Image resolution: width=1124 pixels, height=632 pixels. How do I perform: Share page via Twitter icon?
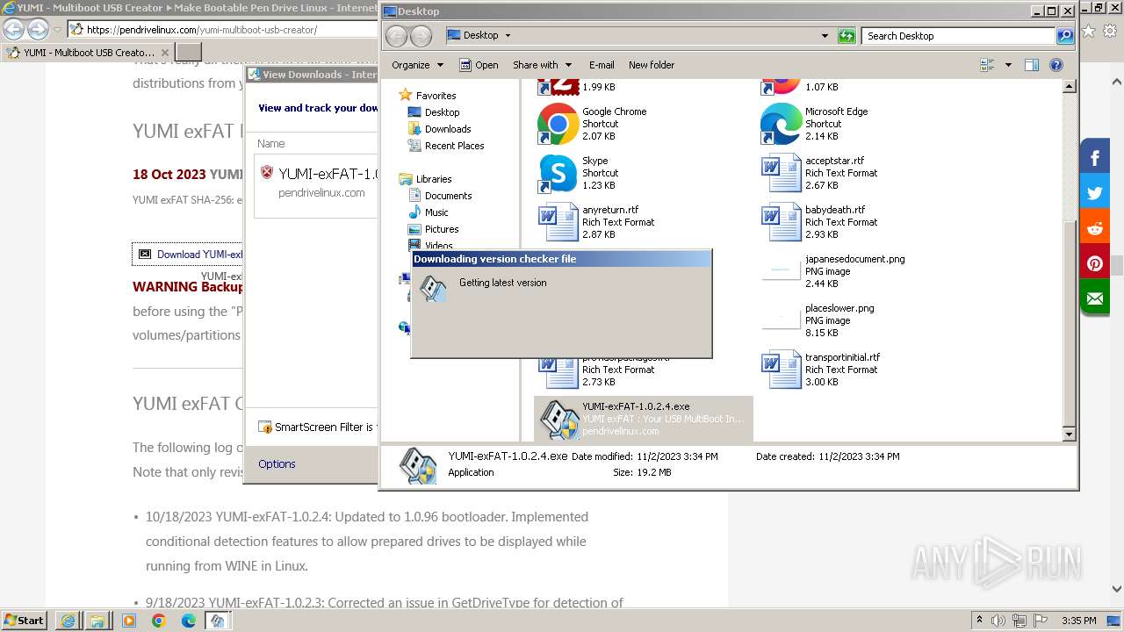(x=1095, y=193)
